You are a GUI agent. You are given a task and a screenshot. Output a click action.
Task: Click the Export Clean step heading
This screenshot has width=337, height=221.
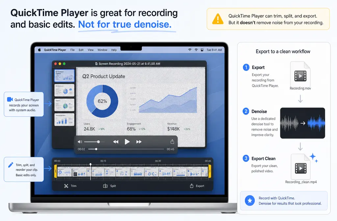(264, 159)
